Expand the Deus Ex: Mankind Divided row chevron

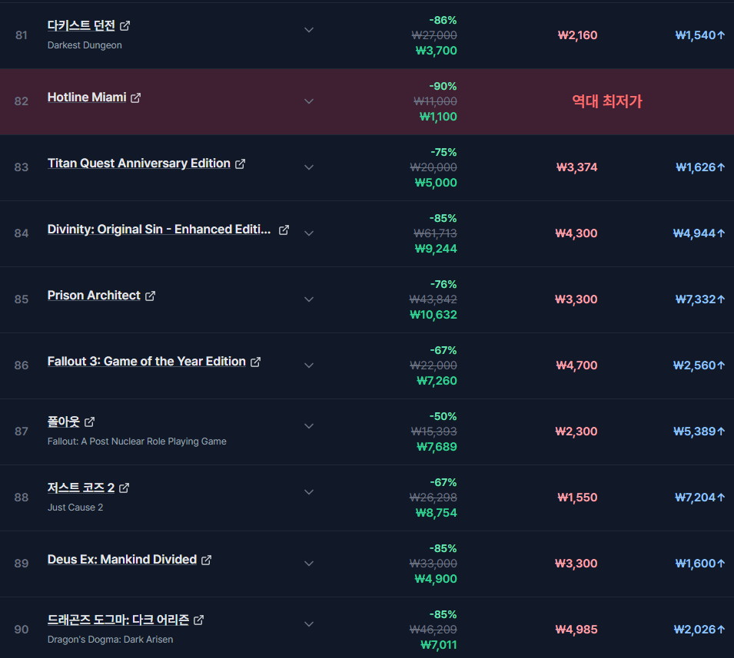(x=309, y=564)
